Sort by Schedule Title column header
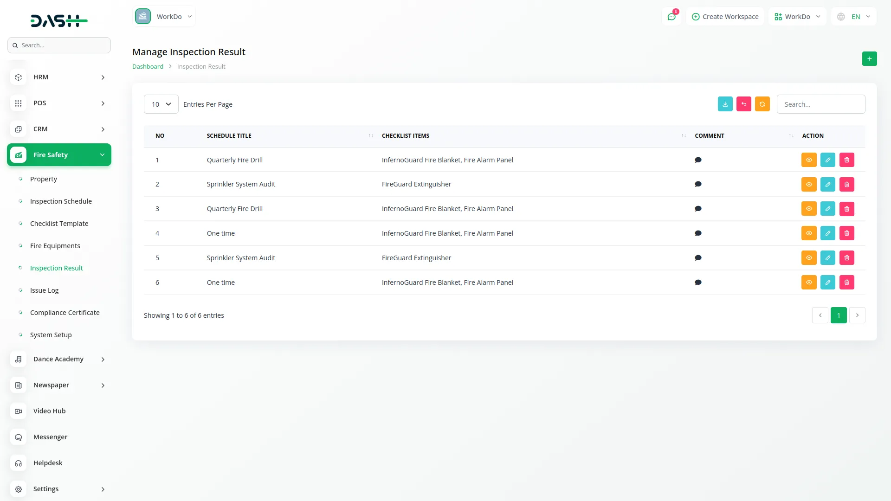This screenshot has width=891, height=501. point(229,136)
